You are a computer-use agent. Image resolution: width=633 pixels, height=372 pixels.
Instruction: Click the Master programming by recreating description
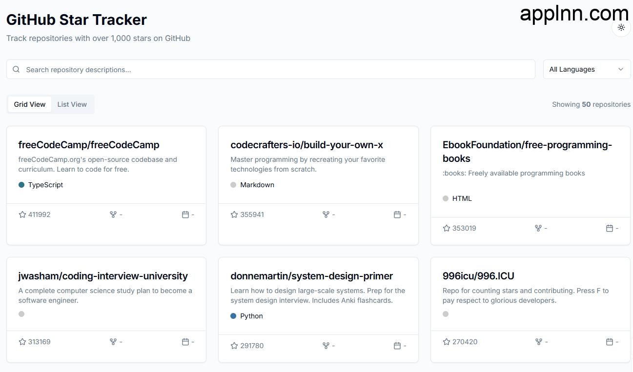(x=307, y=164)
